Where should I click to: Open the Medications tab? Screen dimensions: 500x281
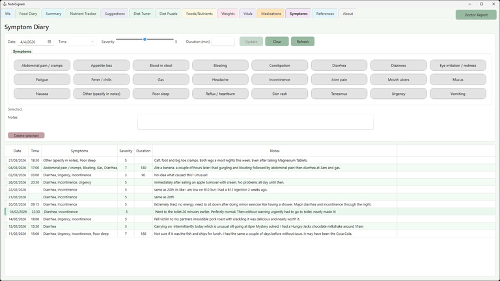(271, 14)
